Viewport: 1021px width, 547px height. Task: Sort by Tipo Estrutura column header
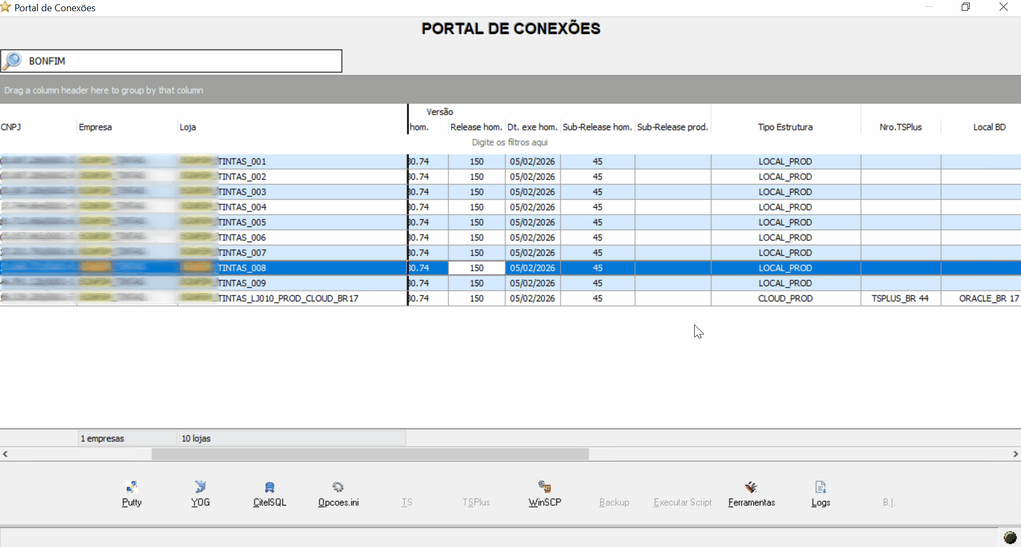(x=785, y=127)
